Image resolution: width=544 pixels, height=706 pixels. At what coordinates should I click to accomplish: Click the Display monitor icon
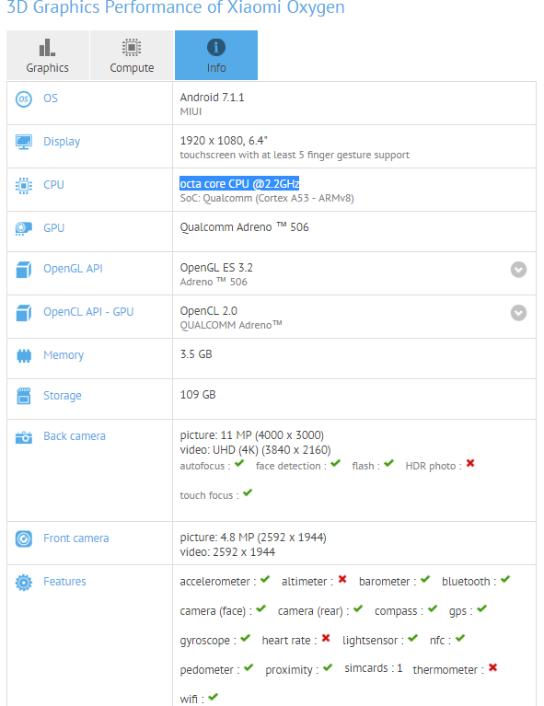point(24,142)
